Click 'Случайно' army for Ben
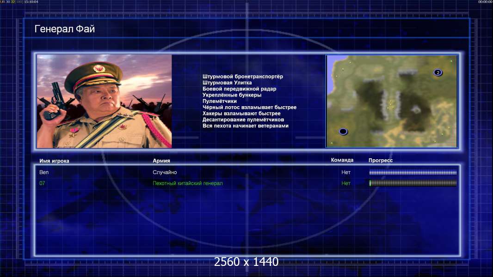This screenshot has height=277, width=493. tap(165, 172)
